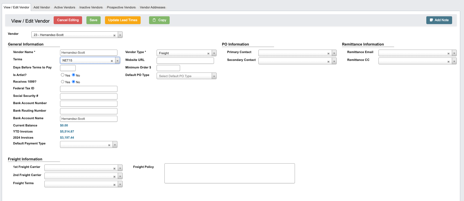The width and height of the screenshot is (464, 201).
Task: Open the Vendor dropdown arrow
Action: tap(120, 35)
